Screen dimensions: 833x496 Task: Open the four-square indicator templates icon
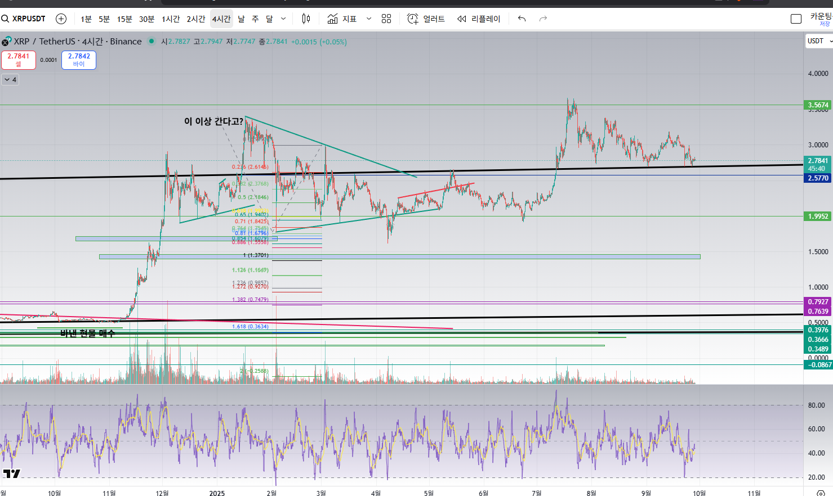point(386,19)
